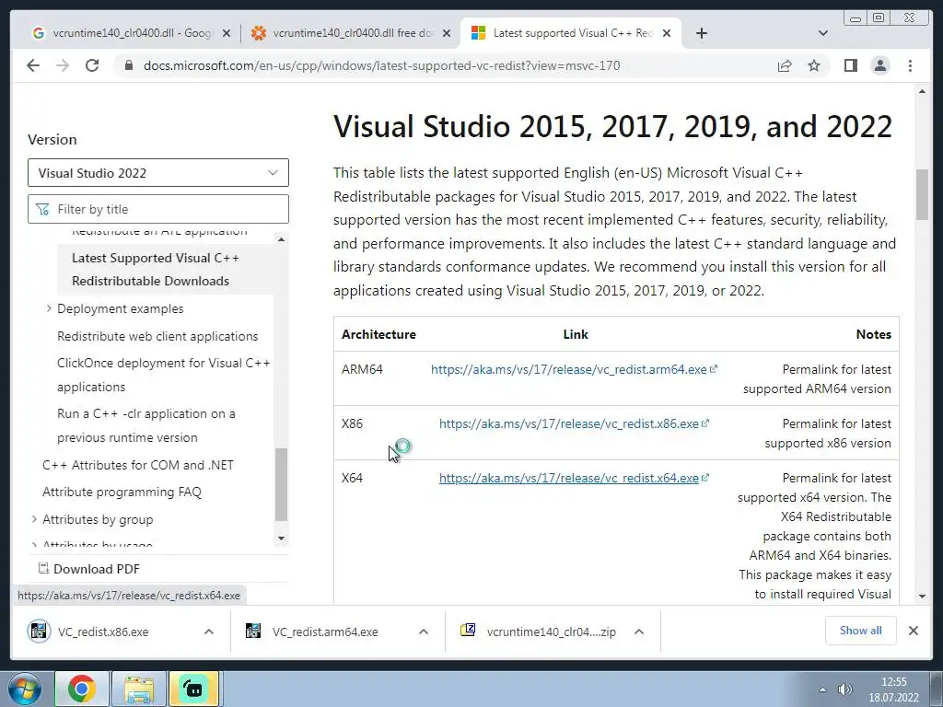Click the page scroll-down arrow

[x=922, y=596]
